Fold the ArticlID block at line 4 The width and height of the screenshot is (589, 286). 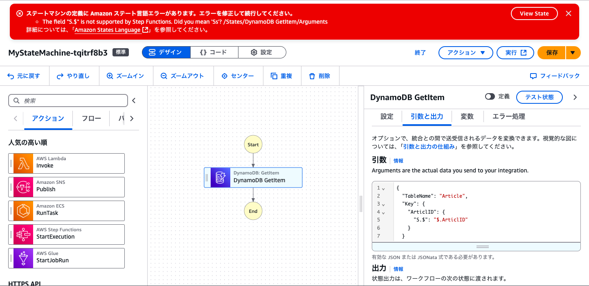pyautogui.click(x=384, y=212)
